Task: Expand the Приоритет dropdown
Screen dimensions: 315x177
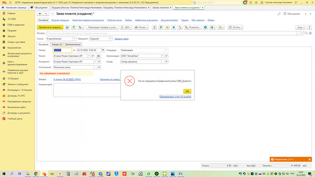Action: (x=110, y=39)
